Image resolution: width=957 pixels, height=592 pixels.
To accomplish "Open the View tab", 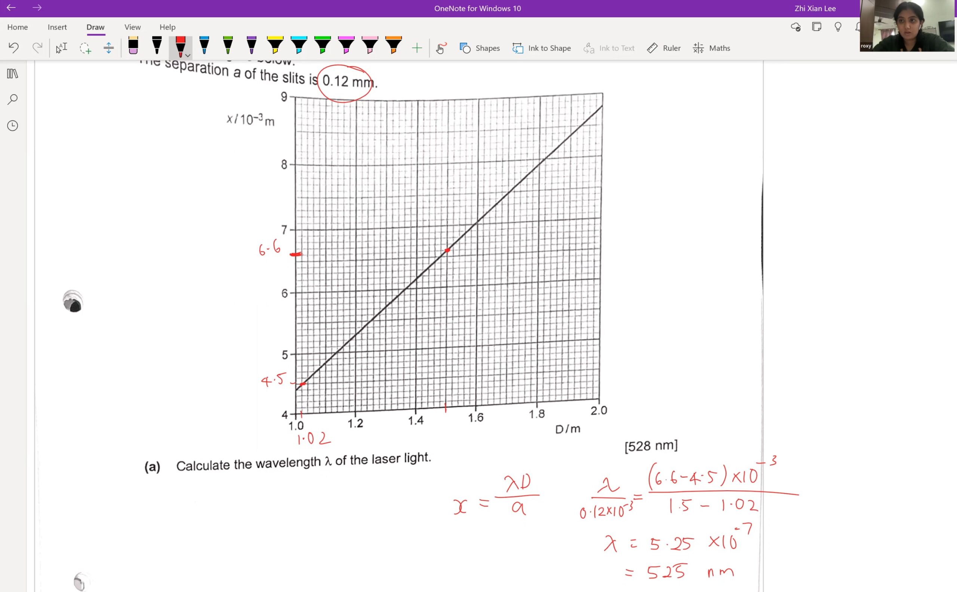I will click(x=132, y=27).
